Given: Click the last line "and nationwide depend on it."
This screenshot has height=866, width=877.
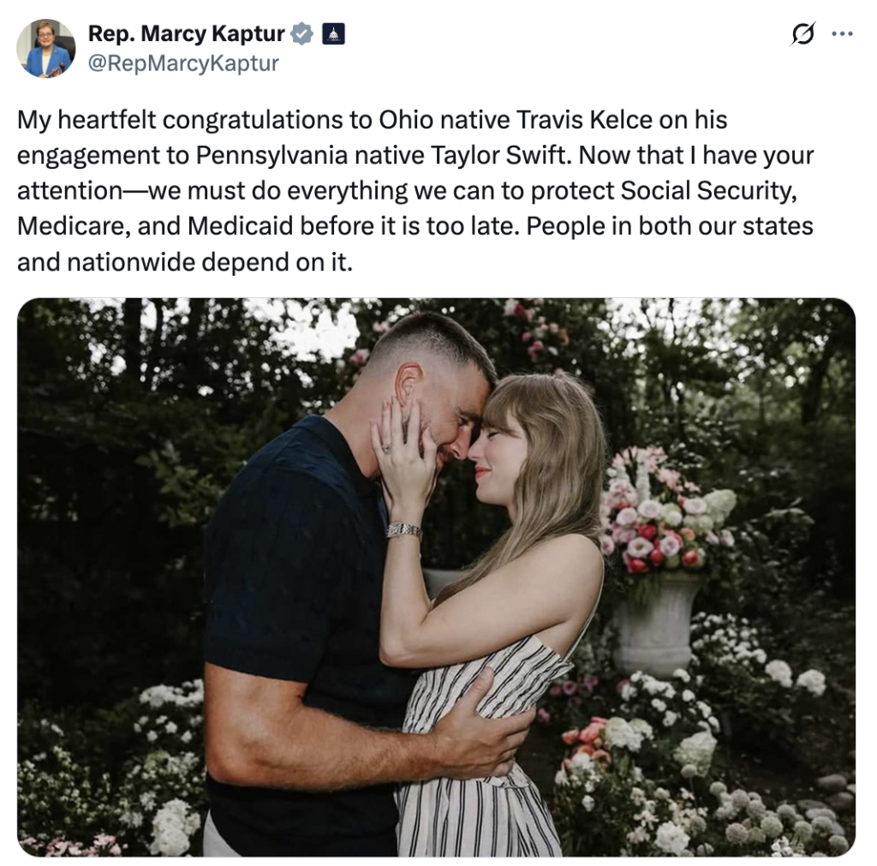Looking at the screenshot, I should point(184,262).
